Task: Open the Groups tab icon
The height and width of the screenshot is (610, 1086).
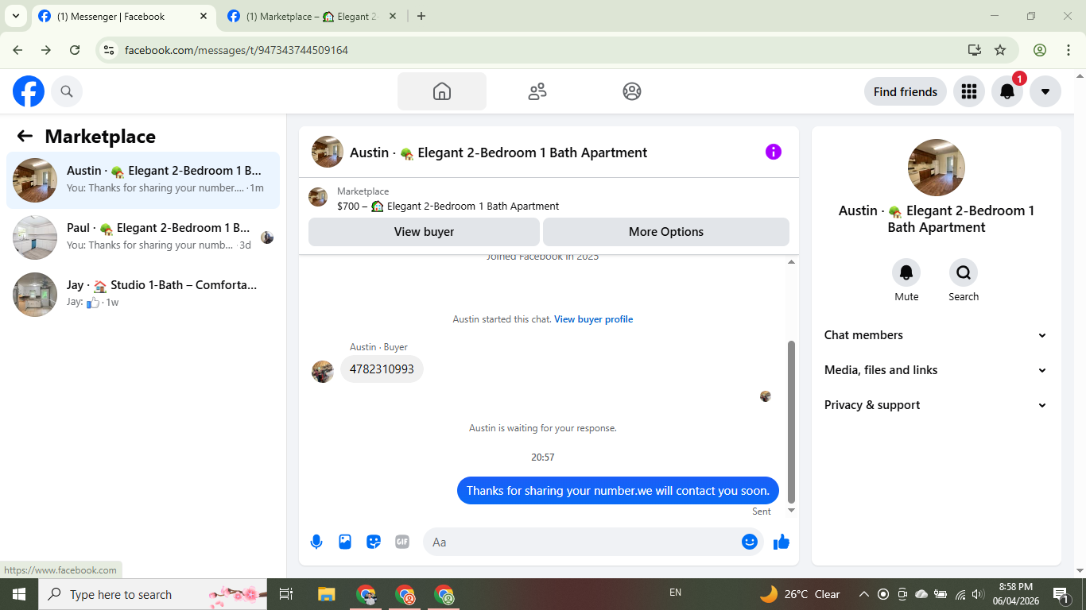Action: click(x=632, y=91)
